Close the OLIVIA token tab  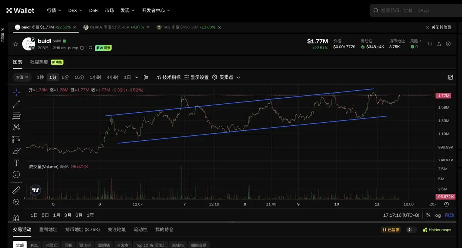[148, 27]
